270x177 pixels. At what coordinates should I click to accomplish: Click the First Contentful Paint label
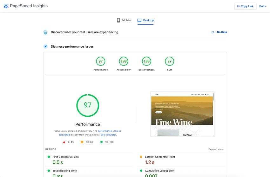(66, 157)
